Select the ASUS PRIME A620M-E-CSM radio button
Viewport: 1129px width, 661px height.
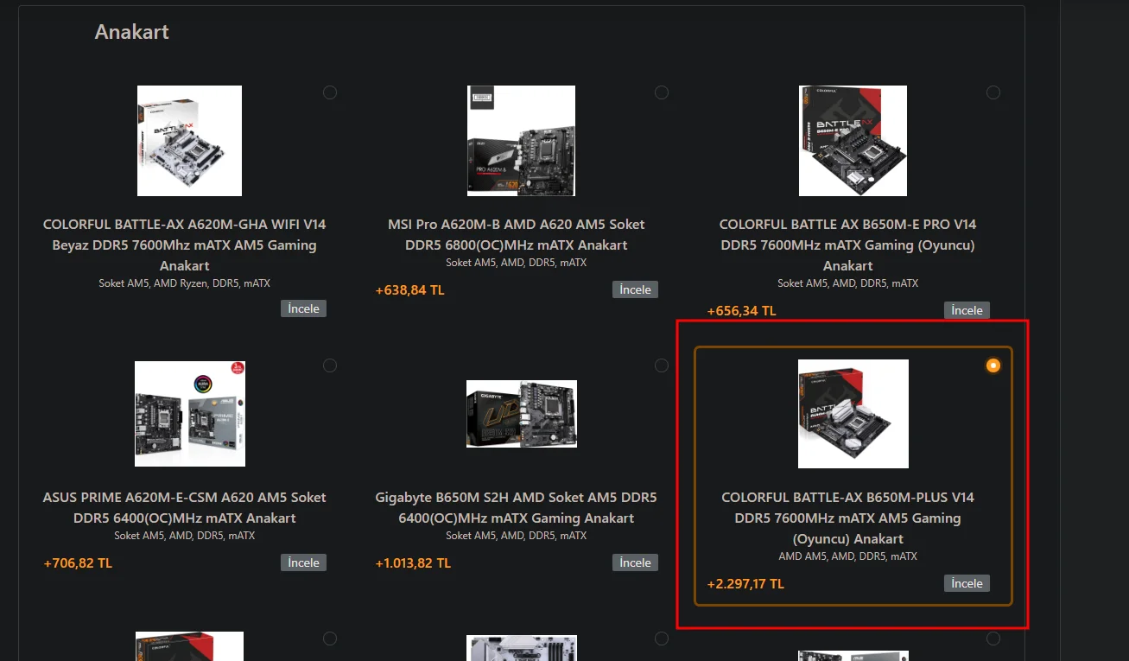pos(330,365)
